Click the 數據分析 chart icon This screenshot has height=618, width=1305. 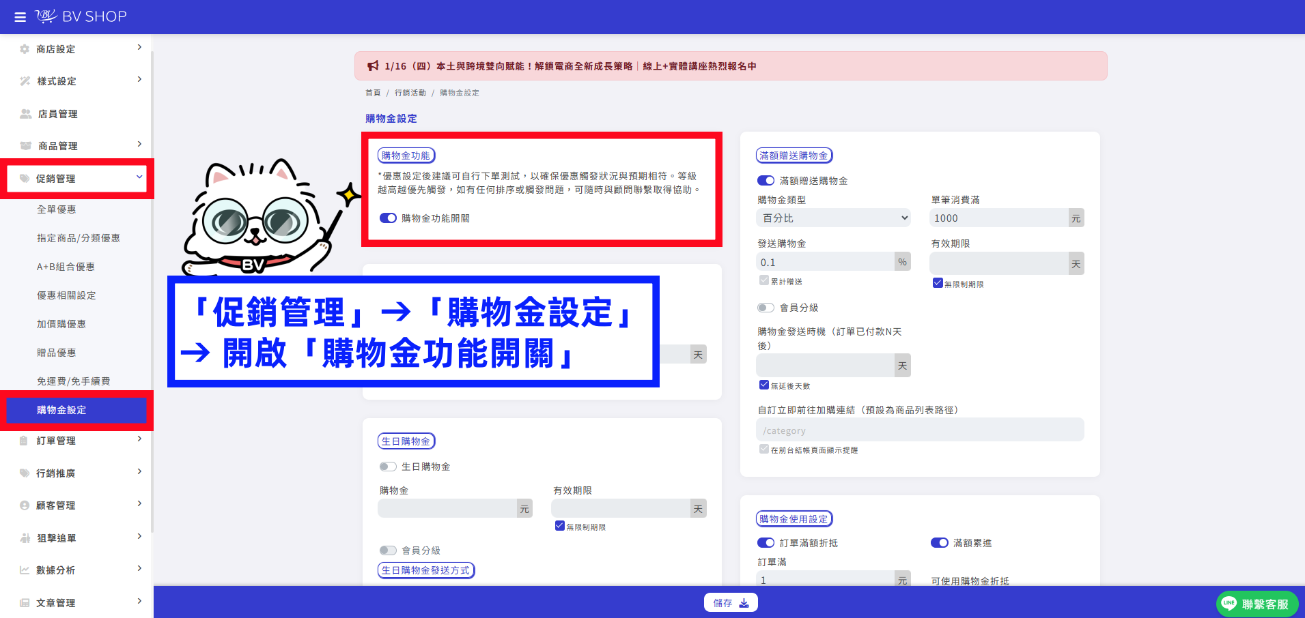click(25, 570)
